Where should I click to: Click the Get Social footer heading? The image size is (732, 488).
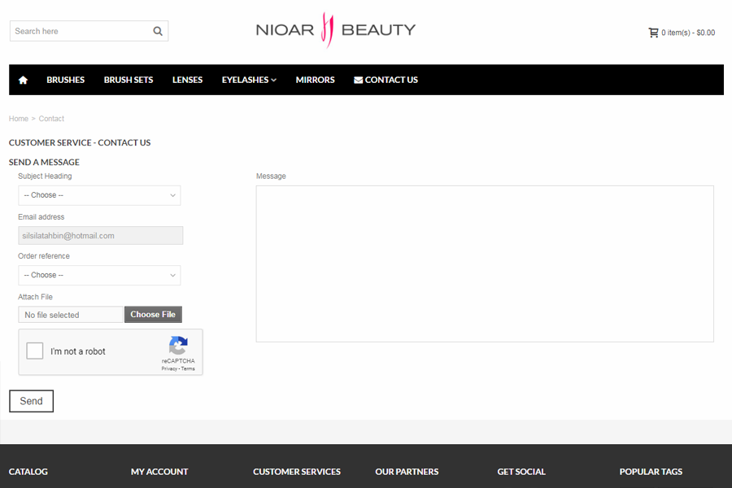521,472
